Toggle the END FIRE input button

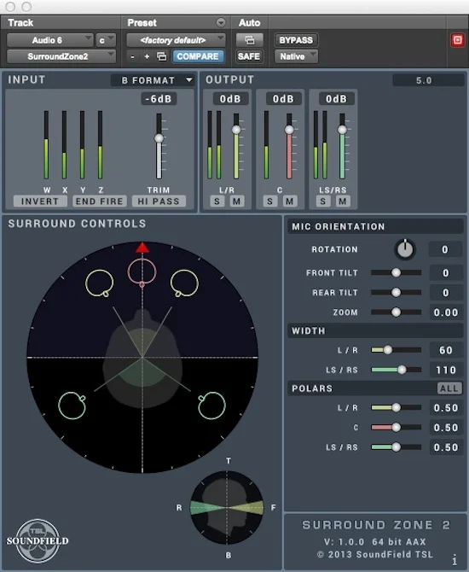point(100,201)
